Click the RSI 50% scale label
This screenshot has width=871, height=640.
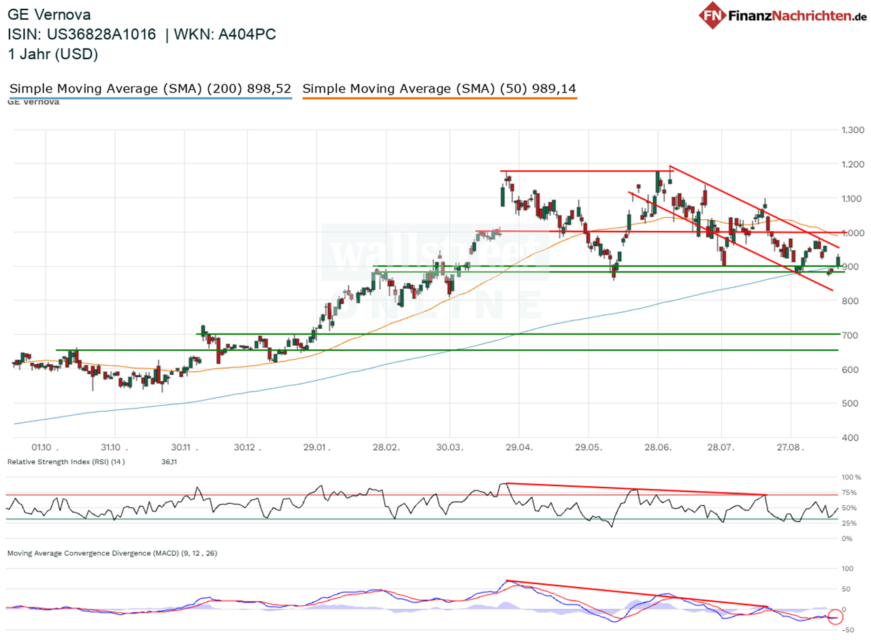coord(851,508)
